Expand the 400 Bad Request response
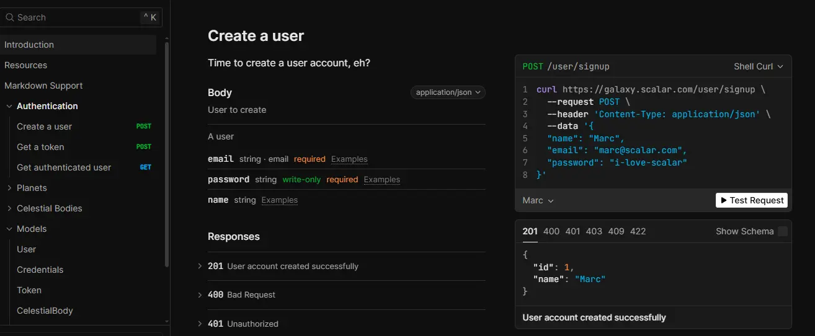This screenshot has width=815, height=336. click(200, 294)
